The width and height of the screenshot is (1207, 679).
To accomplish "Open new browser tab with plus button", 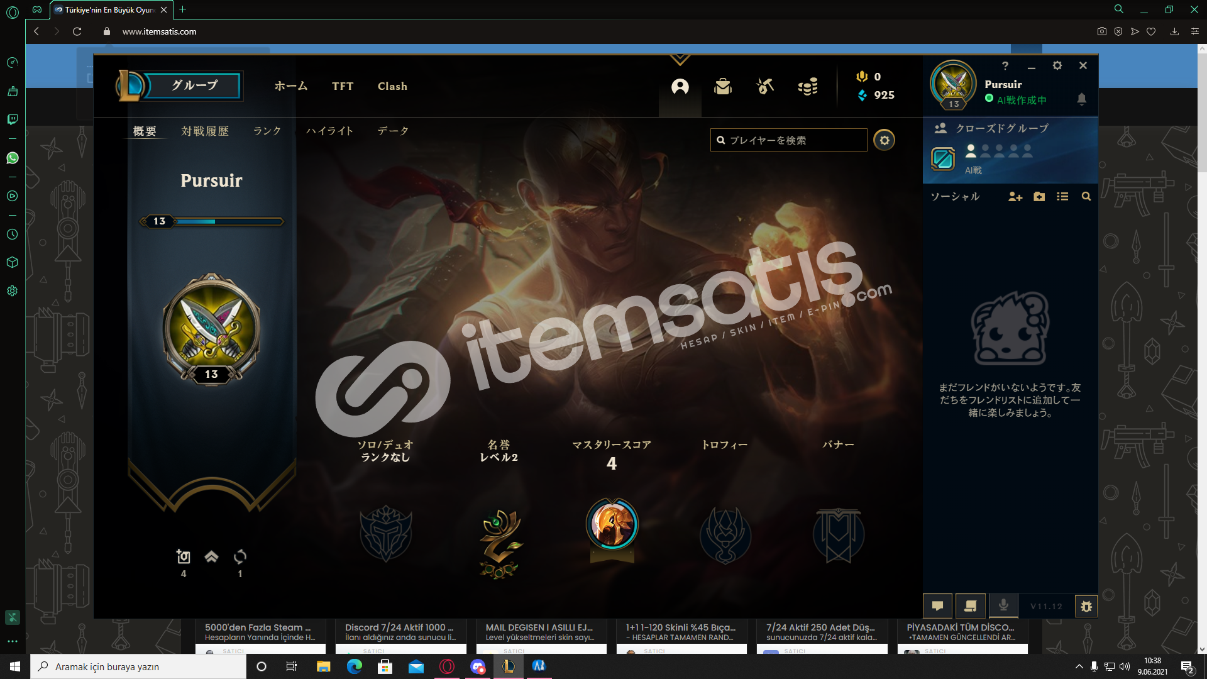I will coord(182,9).
